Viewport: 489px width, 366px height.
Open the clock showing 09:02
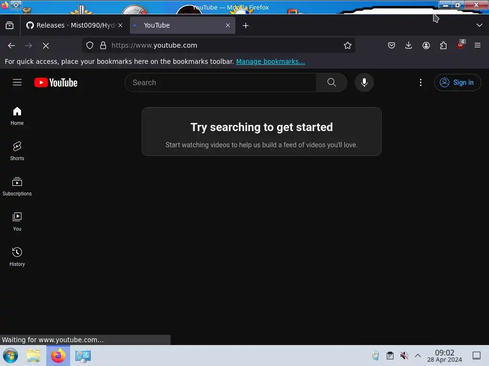coord(445,356)
